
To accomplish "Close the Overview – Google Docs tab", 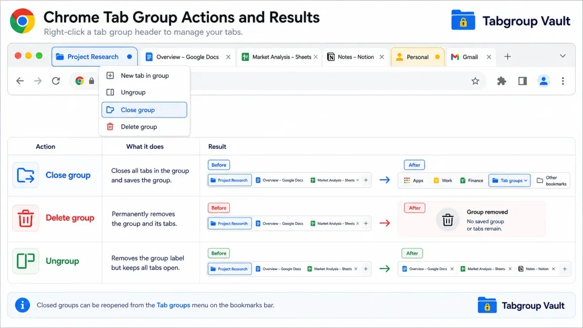I will click(x=228, y=57).
